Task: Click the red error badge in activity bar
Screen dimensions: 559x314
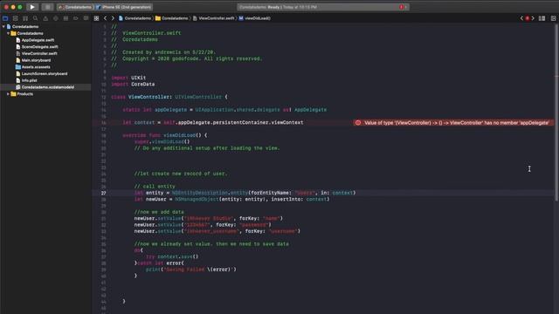Action: click(402, 7)
